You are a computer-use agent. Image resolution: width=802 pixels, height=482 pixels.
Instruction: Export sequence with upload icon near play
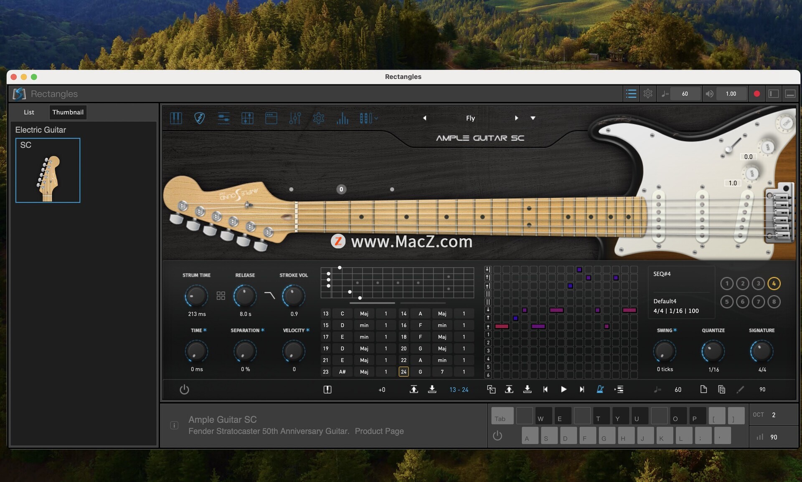[509, 389]
